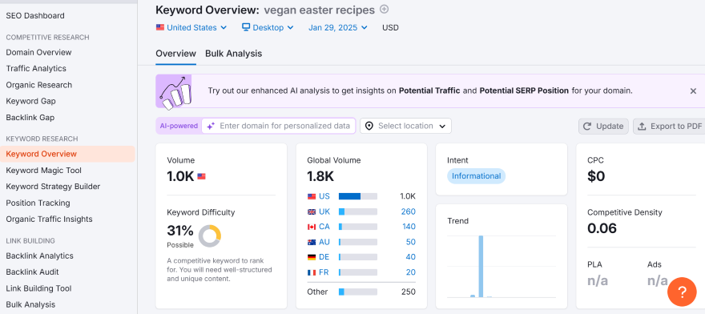The image size is (705, 314).
Task: Click the AU country link
Action: coord(324,242)
